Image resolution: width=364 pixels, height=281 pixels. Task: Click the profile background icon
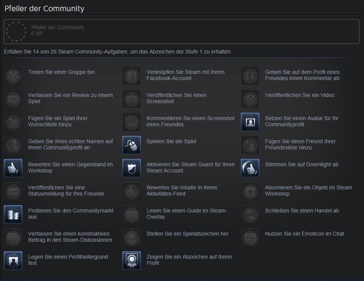click(13, 261)
